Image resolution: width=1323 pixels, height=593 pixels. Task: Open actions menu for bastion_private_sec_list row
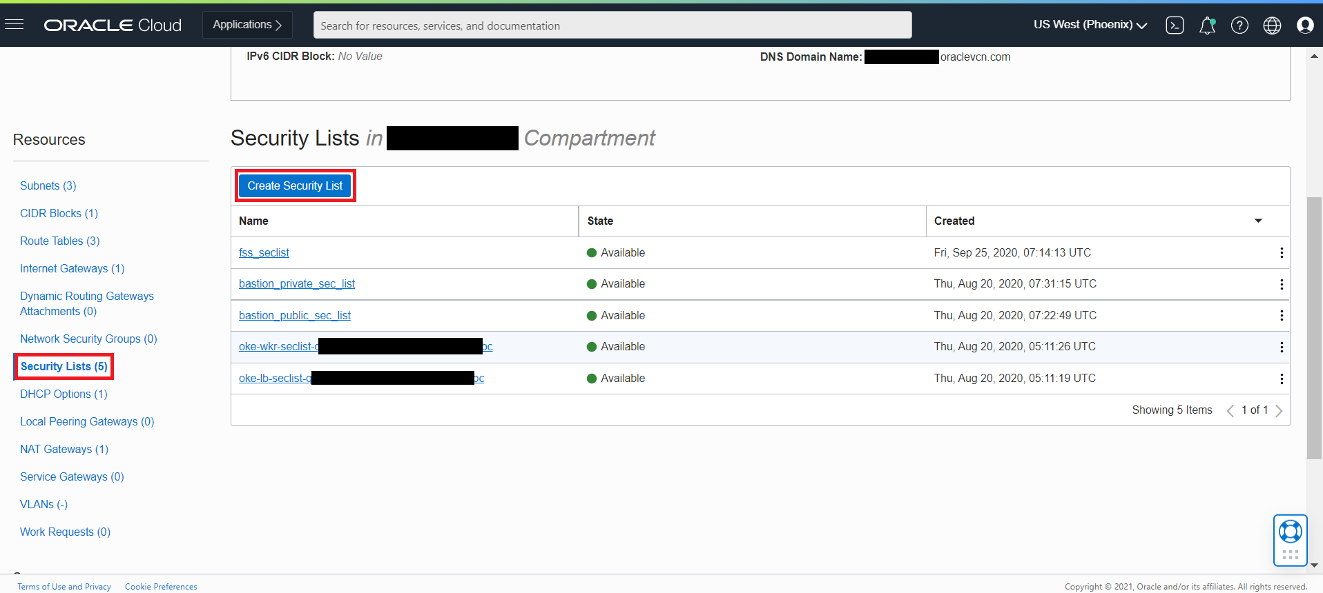pos(1282,284)
